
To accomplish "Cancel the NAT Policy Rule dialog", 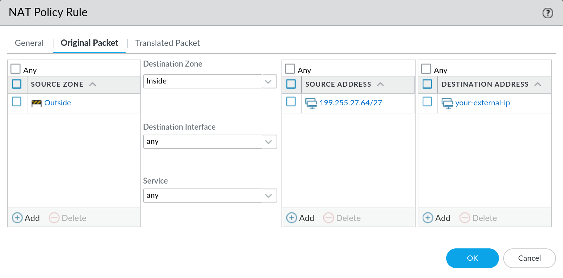I will (x=529, y=258).
